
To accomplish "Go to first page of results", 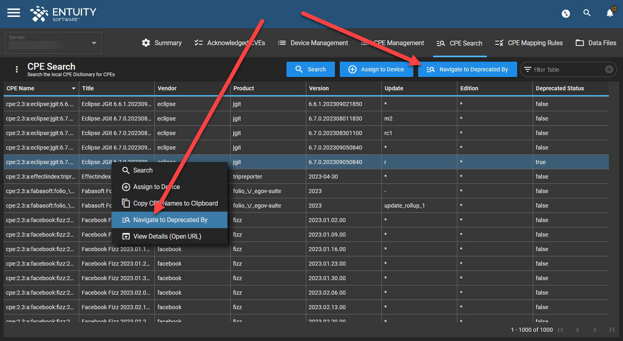I will click(561, 330).
